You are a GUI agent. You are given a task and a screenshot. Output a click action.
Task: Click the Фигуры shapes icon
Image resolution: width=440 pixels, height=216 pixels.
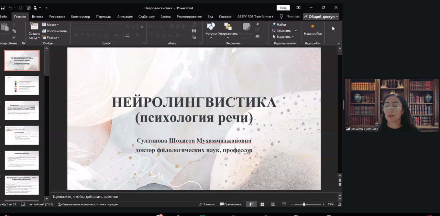coord(211,27)
